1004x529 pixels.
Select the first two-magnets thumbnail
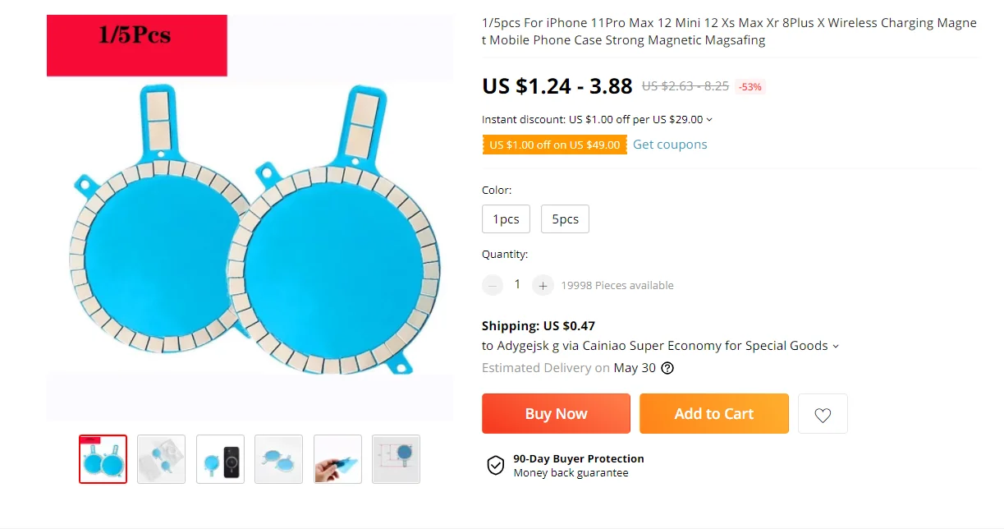tap(103, 459)
